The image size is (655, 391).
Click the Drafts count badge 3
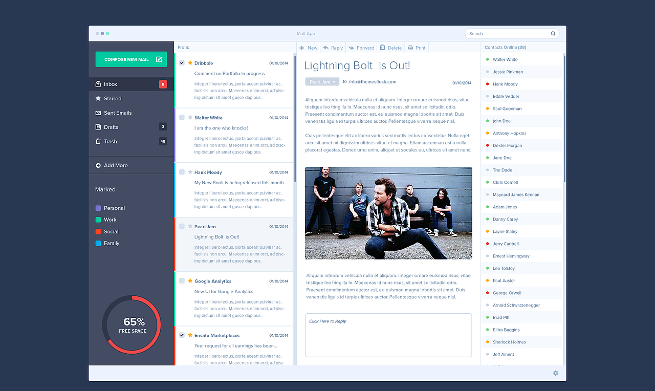point(163,127)
